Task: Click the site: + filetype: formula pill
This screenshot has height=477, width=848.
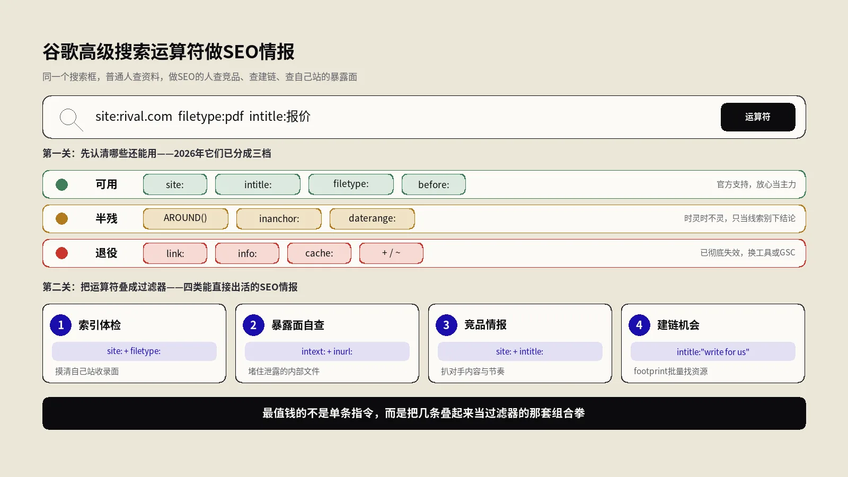Action: tap(134, 351)
